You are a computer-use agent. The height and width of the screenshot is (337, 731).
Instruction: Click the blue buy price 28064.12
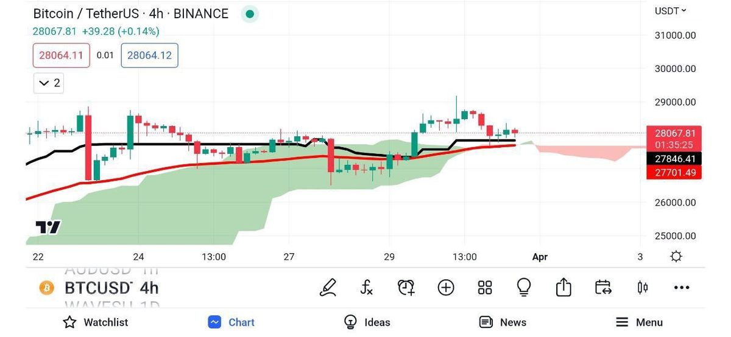[149, 55]
